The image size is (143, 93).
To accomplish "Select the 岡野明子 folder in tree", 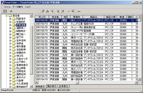I will [21, 31].
